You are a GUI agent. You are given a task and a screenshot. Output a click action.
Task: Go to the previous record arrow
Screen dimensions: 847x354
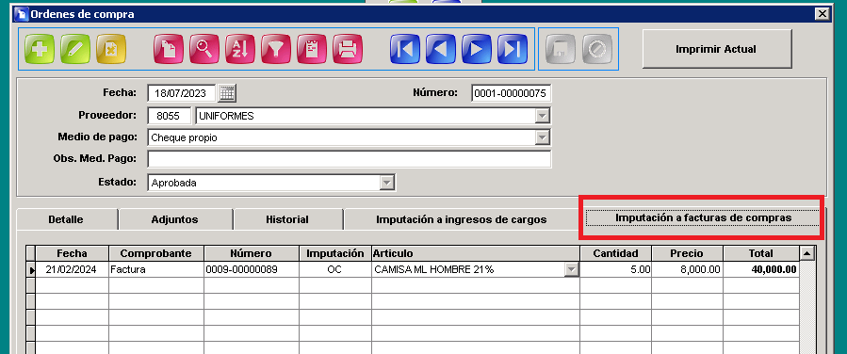click(x=440, y=49)
